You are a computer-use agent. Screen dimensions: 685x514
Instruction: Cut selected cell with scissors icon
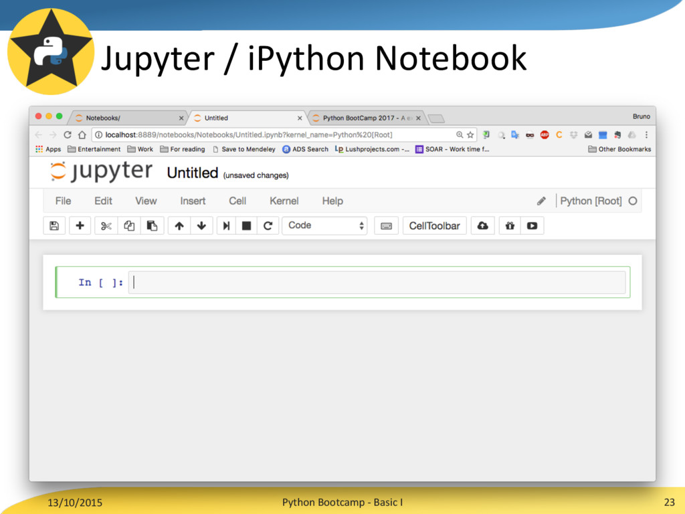click(106, 226)
